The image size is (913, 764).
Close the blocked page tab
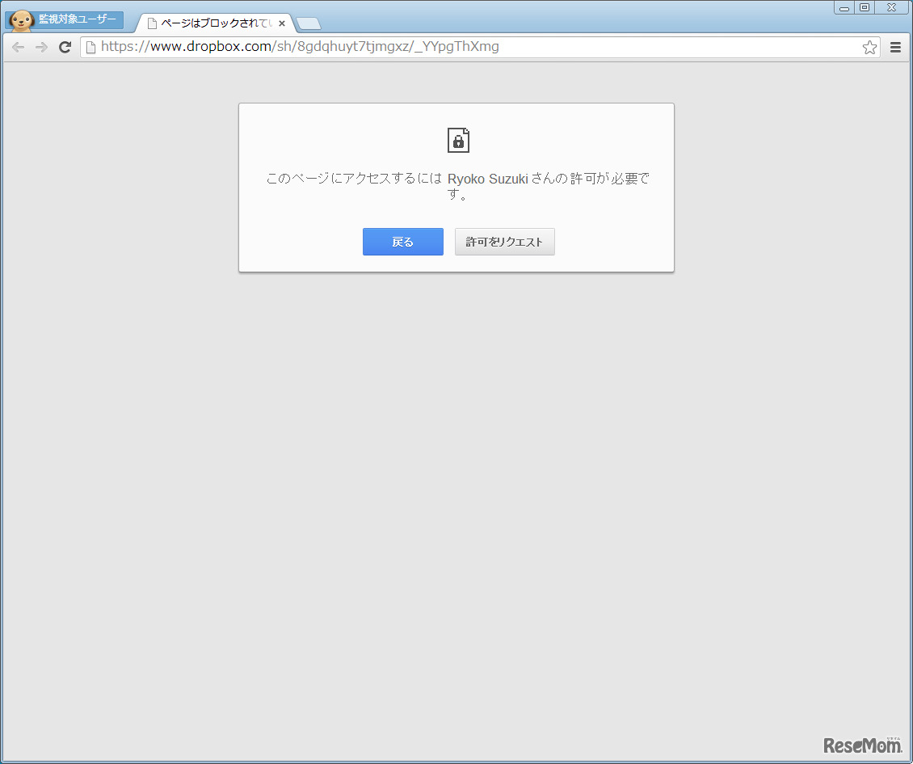coord(280,23)
